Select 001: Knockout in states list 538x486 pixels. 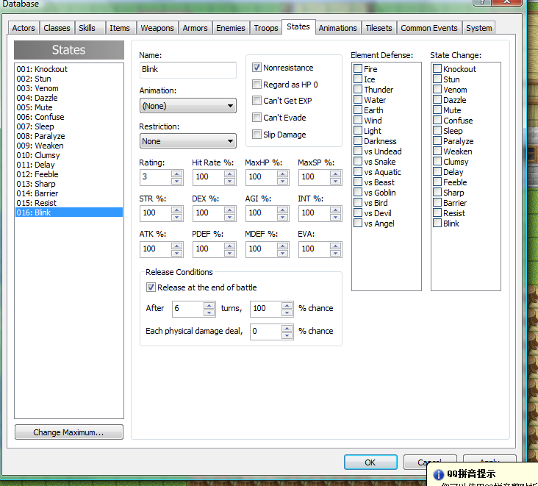pyautogui.click(x=68, y=69)
